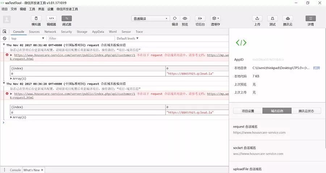Expand the first housecare-service error entry
This screenshot has height=173, width=326.
pyautogui.click(x=11, y=55)
